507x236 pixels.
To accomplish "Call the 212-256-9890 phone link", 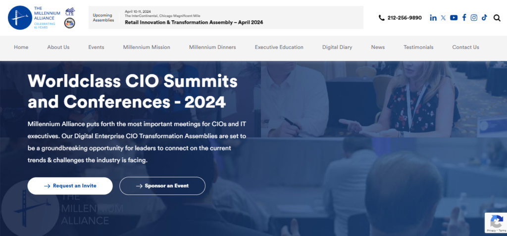I will point(405,18).
